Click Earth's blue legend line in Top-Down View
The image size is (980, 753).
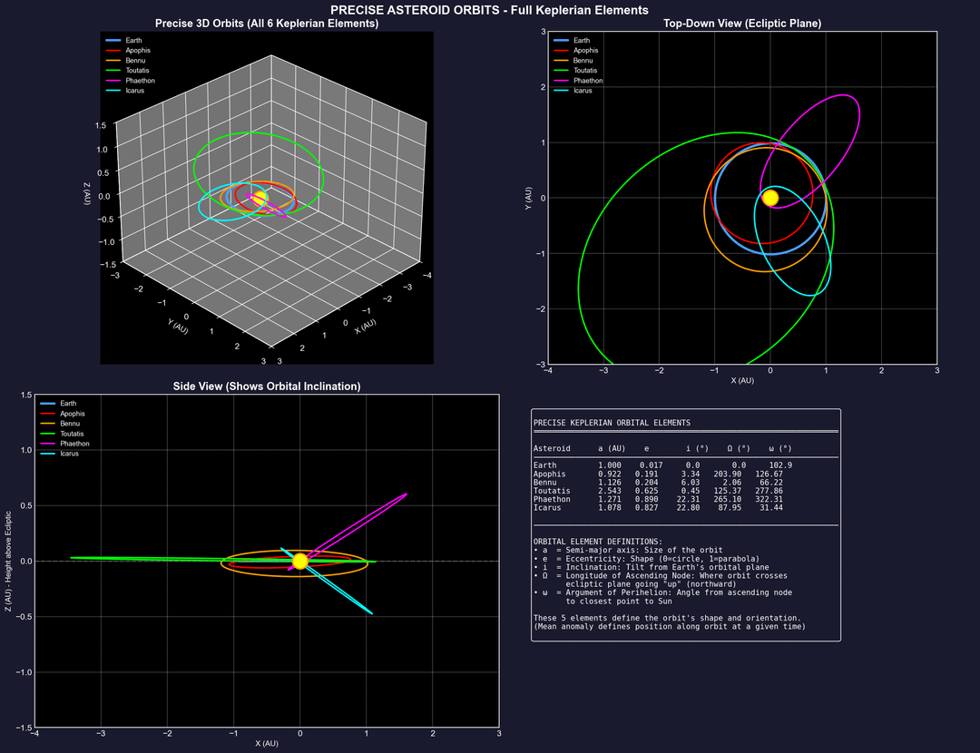pyautogui.click(x=561, y=41)
